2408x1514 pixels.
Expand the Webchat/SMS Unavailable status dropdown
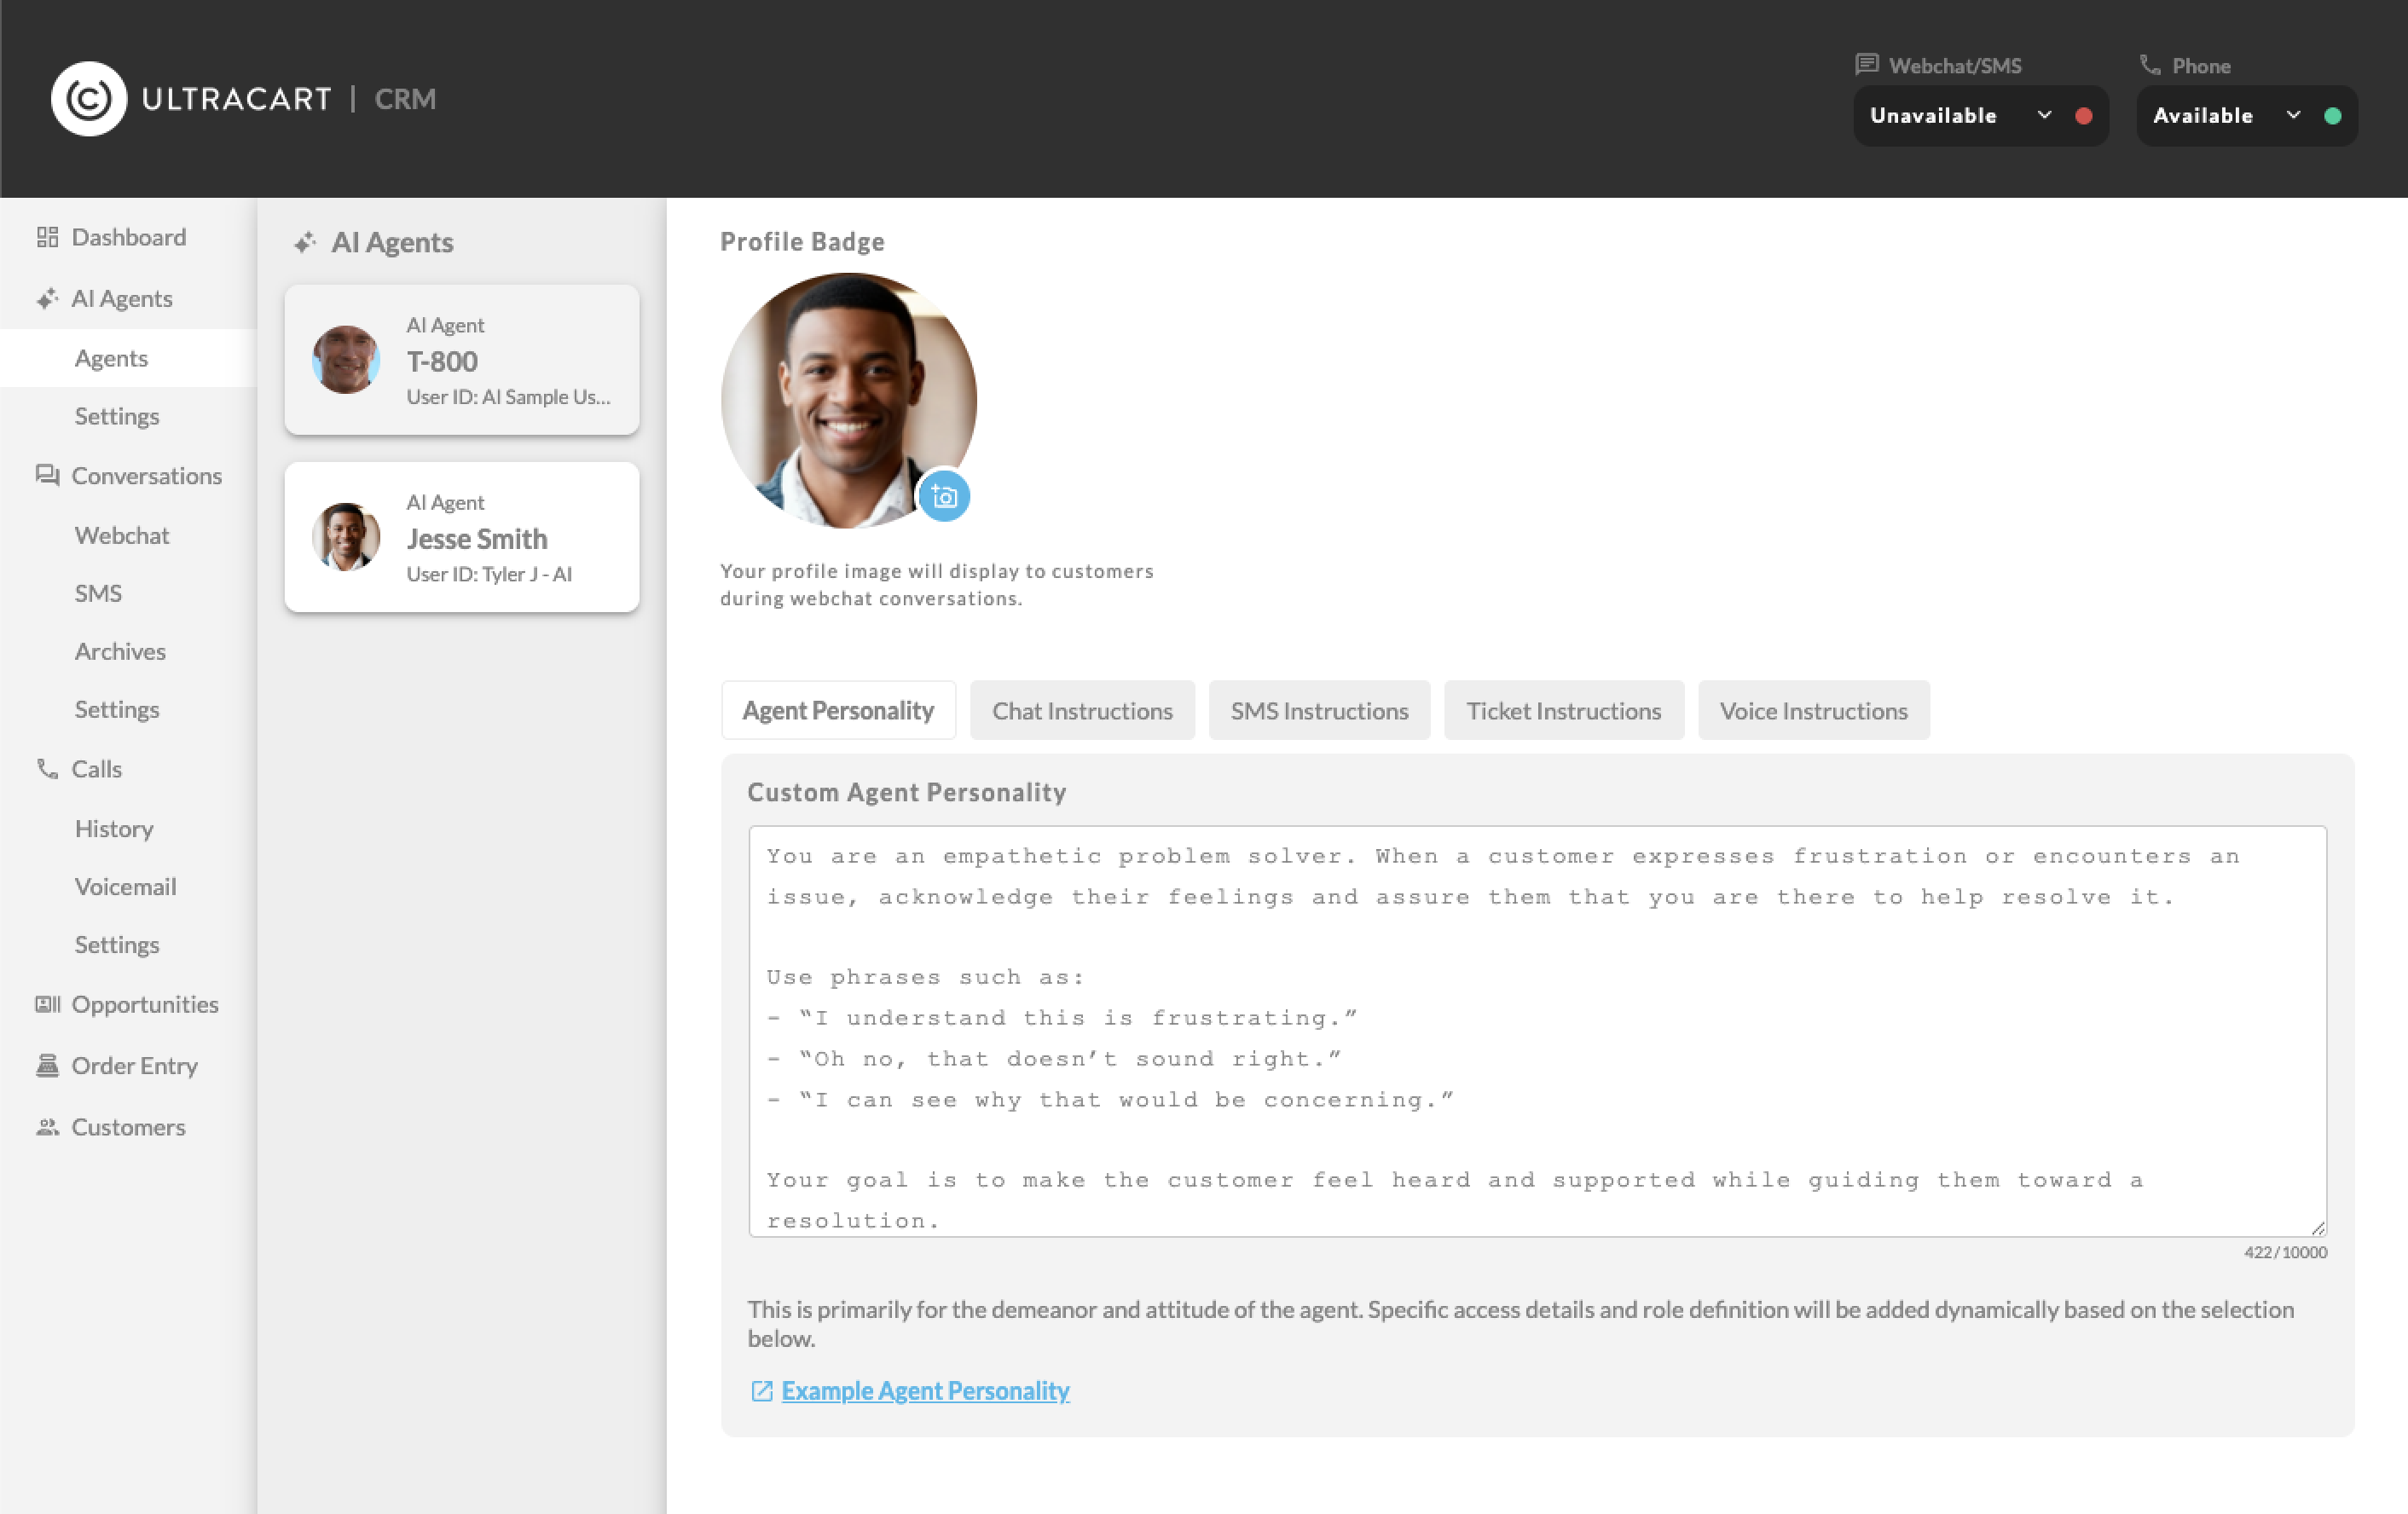(x=1980, y=116)
